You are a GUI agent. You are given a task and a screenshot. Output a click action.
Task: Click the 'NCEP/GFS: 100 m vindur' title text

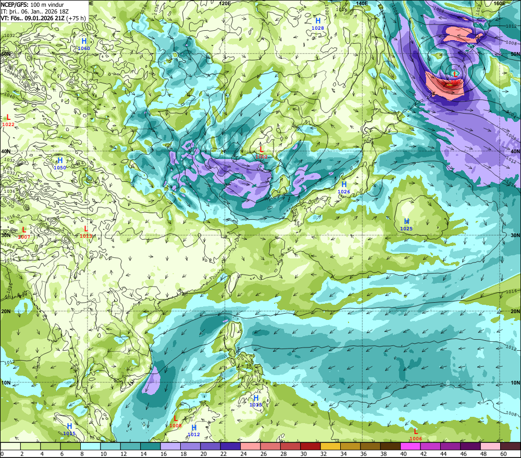32,5
